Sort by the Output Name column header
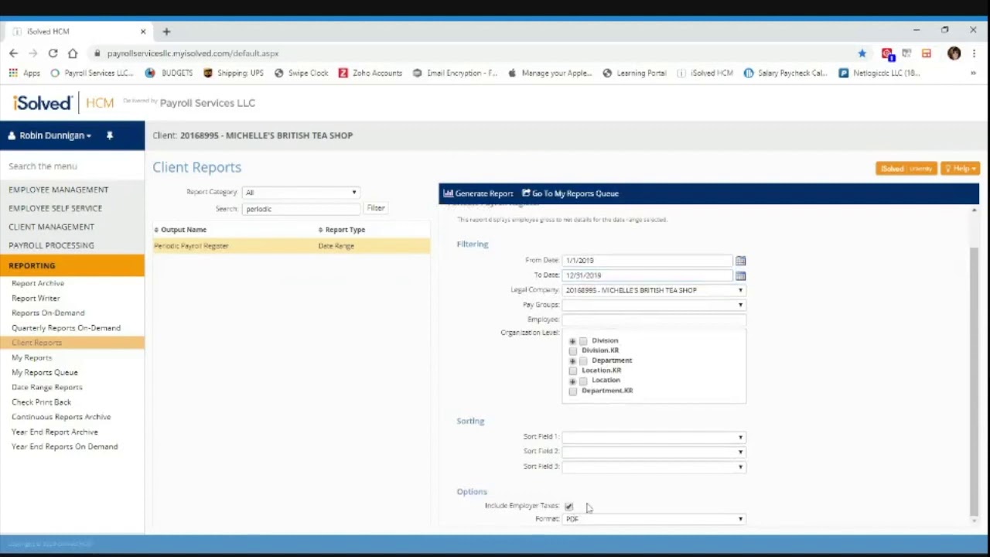This screenshot has height=557, width=990. pyautogui.click(x=183, y=230)
